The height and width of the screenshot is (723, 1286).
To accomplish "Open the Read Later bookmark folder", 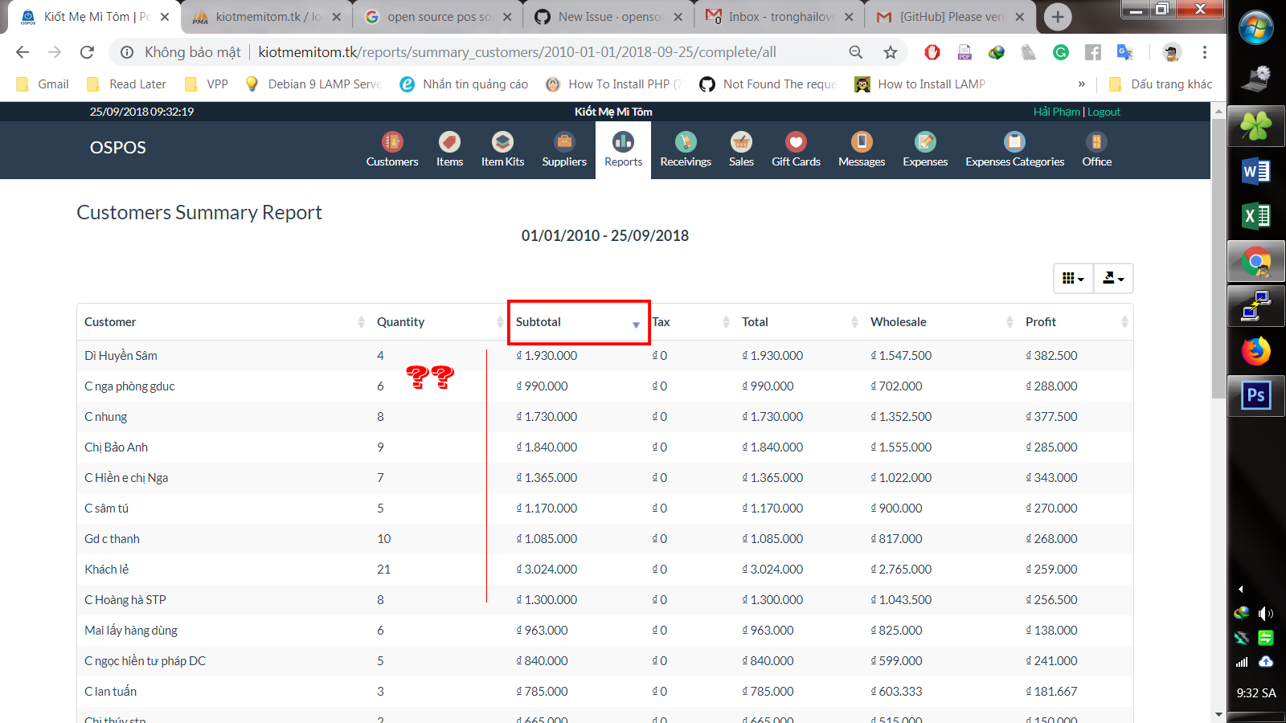I will [x=127, y=84].
